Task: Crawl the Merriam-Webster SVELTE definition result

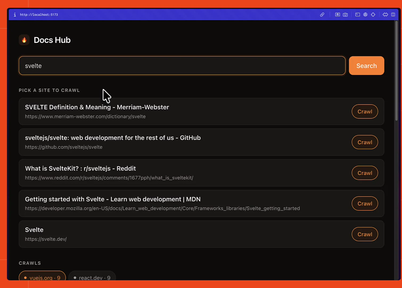Action: tap(365, 111)
